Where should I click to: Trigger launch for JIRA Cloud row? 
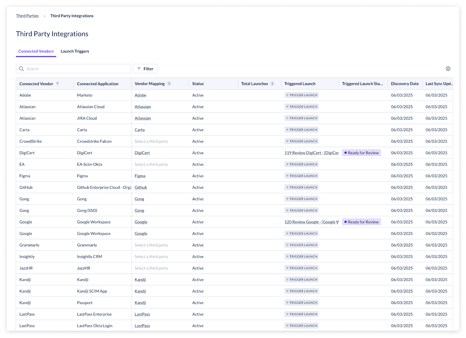301,118
